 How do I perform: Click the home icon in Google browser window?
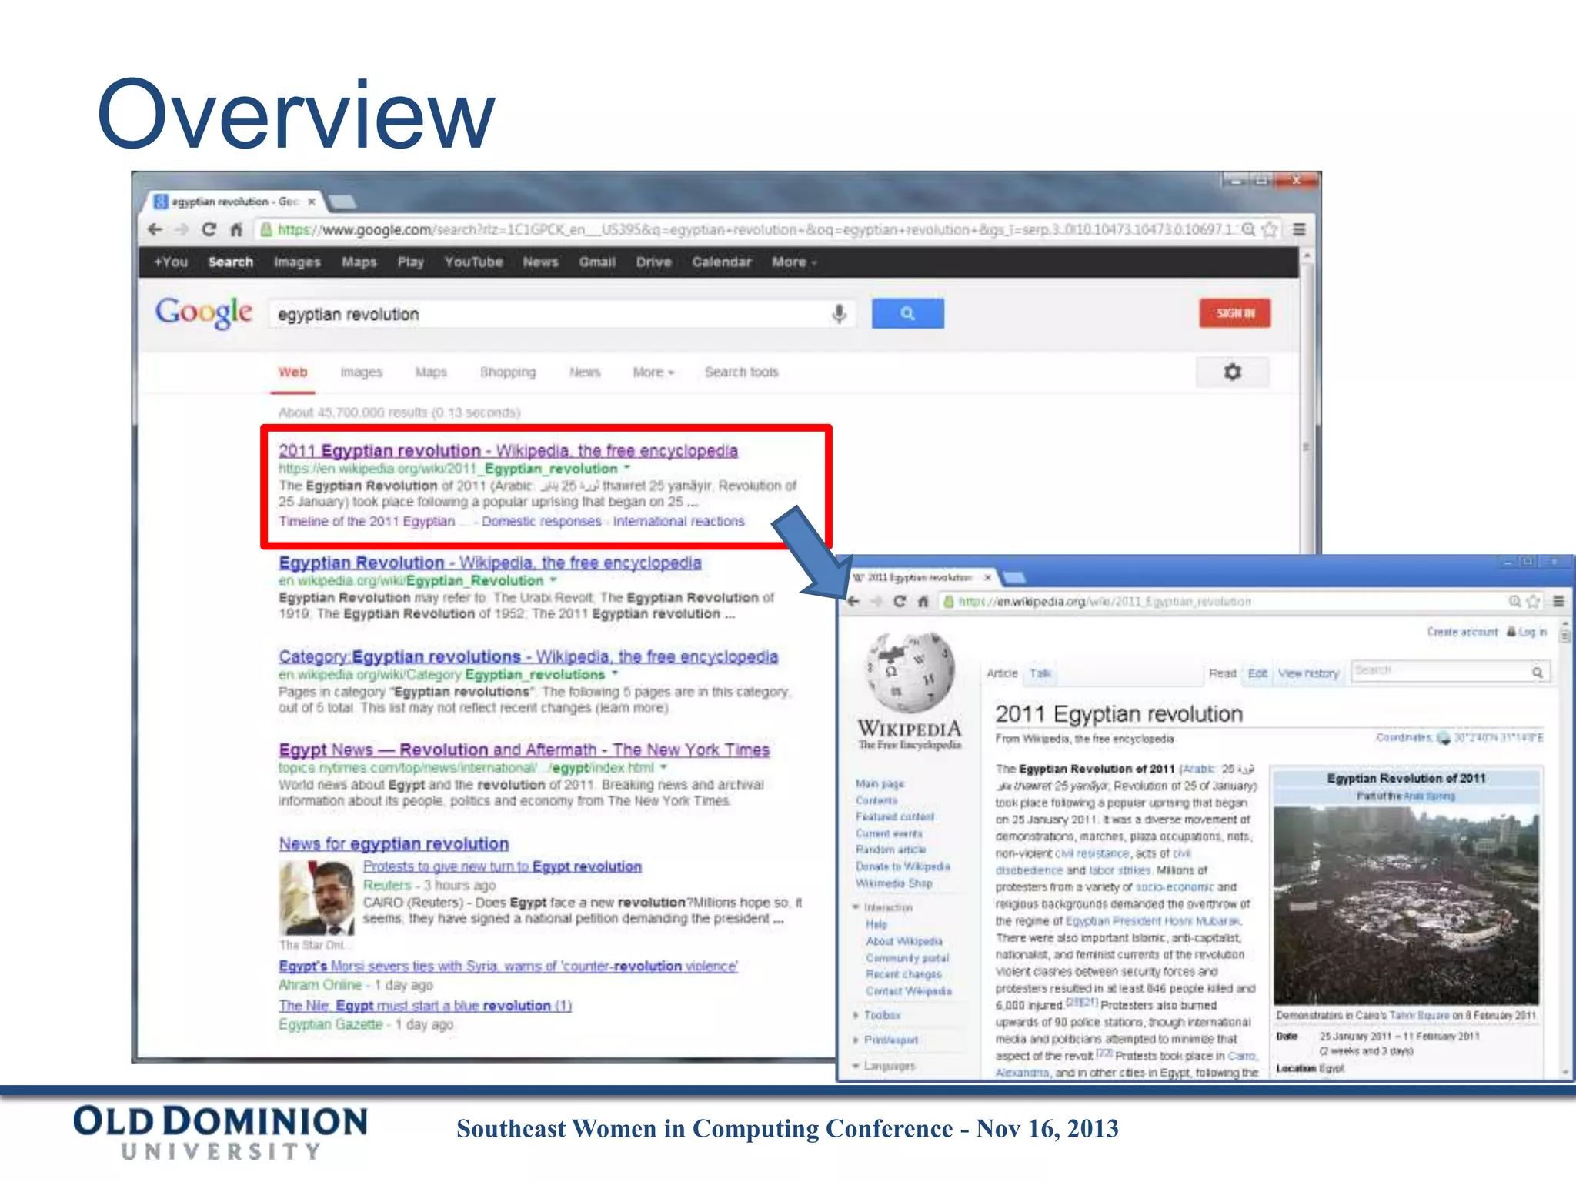pyautogui.click(x=236, y=229)
